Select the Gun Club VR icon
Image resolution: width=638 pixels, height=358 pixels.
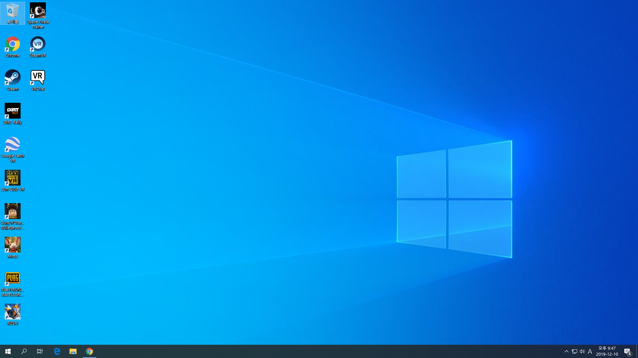(x=12, y=179)
